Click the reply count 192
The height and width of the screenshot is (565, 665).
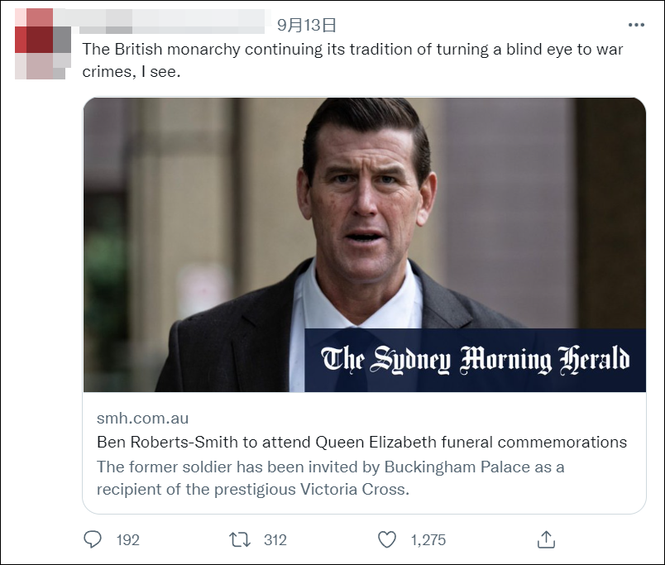pos(127,540)
